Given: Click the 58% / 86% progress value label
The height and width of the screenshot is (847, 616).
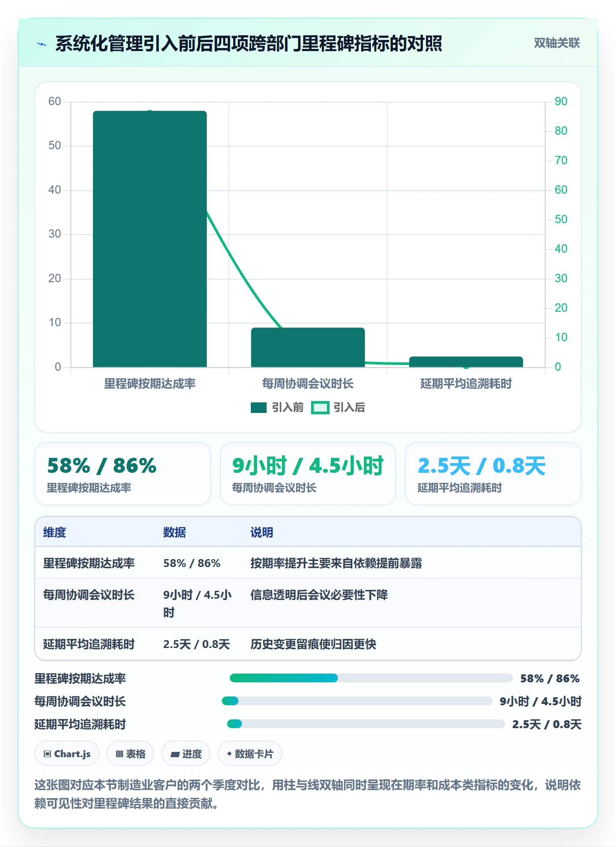Looking at the screenshot, I should coord(550,678).
